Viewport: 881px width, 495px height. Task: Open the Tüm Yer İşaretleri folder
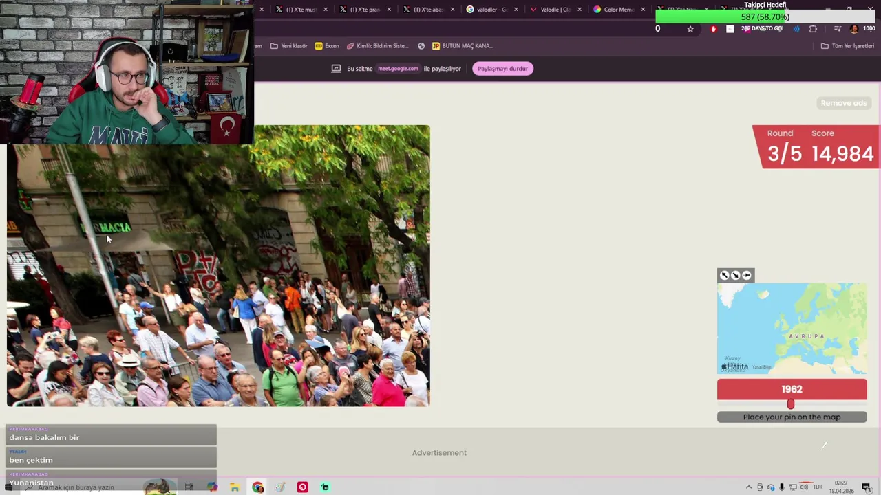tap(847, 46)
